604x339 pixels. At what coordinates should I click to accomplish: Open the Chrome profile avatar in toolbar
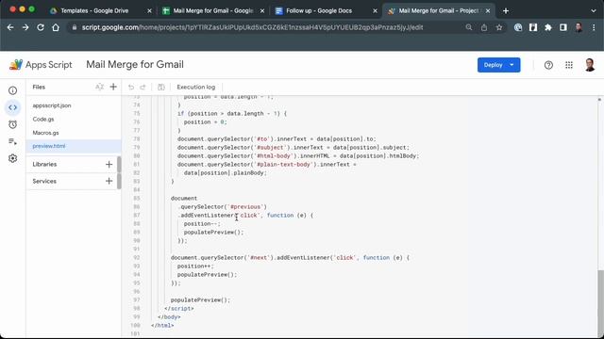(579, 27)
